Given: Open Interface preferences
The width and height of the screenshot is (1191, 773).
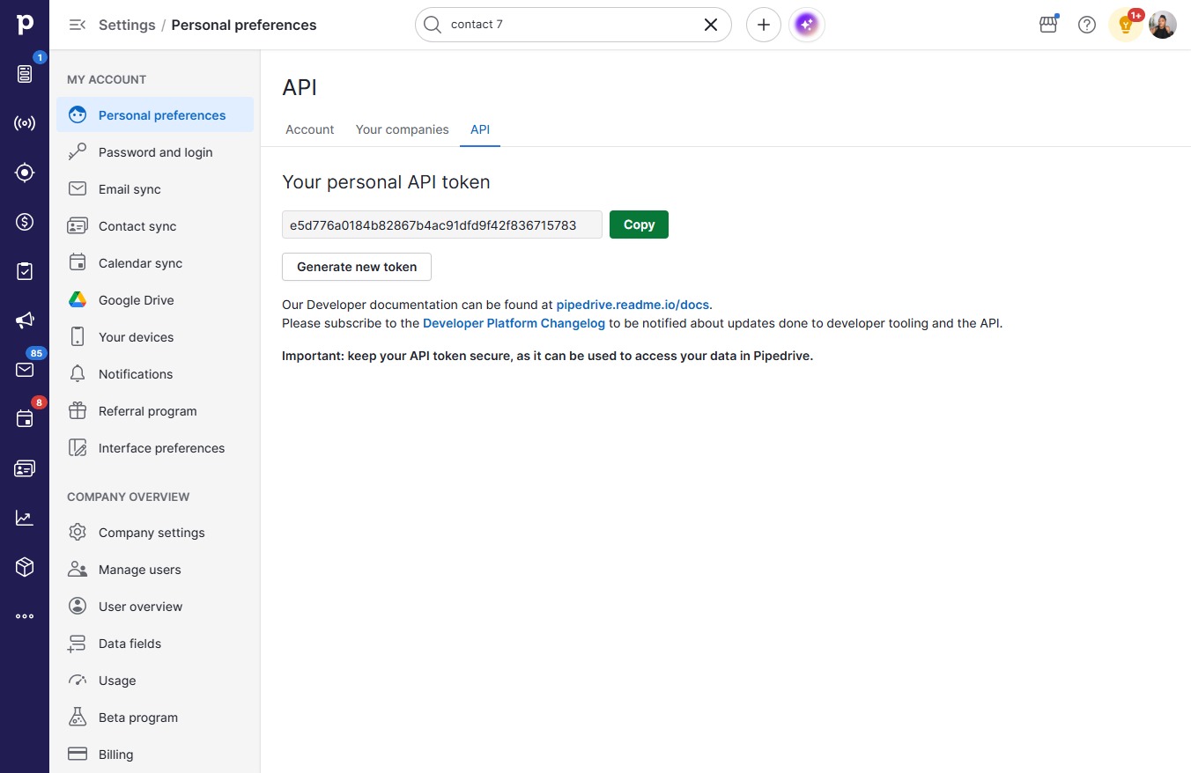Looking at the screenshot, I should click(155, 448).
